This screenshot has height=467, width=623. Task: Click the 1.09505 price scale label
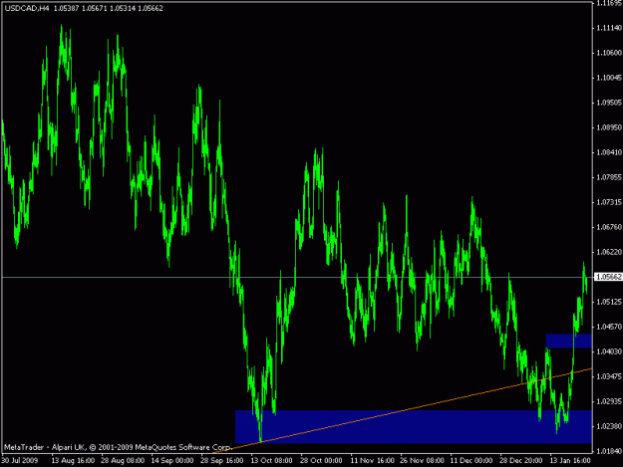click(x=609, y=103)
